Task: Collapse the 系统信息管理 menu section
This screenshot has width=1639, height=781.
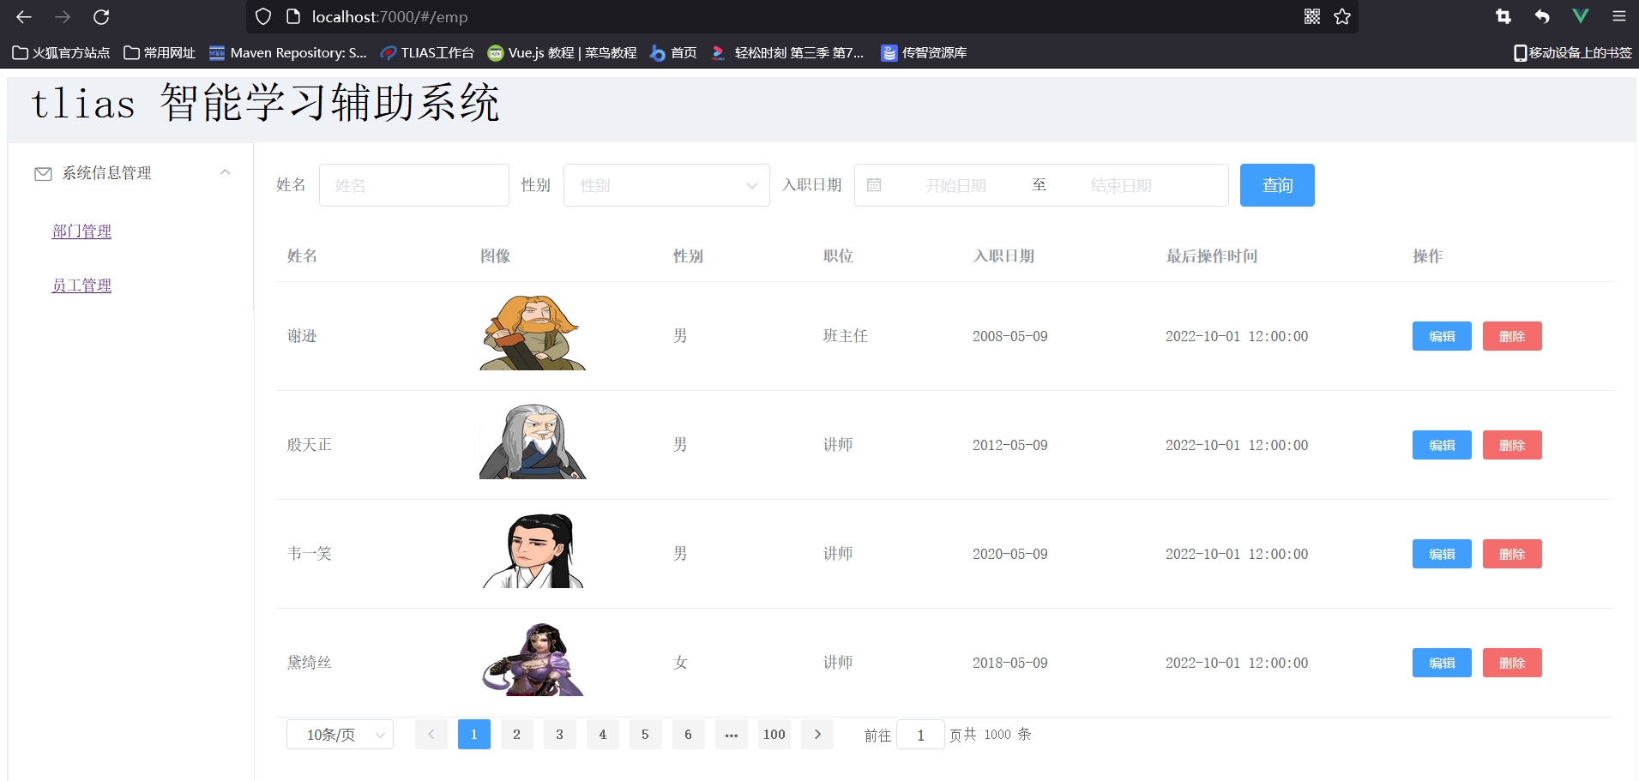Action: (225, 172)
